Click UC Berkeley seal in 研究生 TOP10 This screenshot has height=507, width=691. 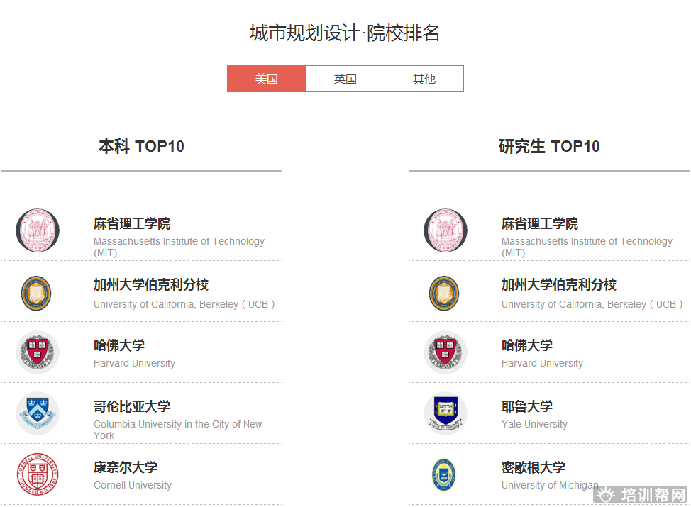tap(444, 294)
